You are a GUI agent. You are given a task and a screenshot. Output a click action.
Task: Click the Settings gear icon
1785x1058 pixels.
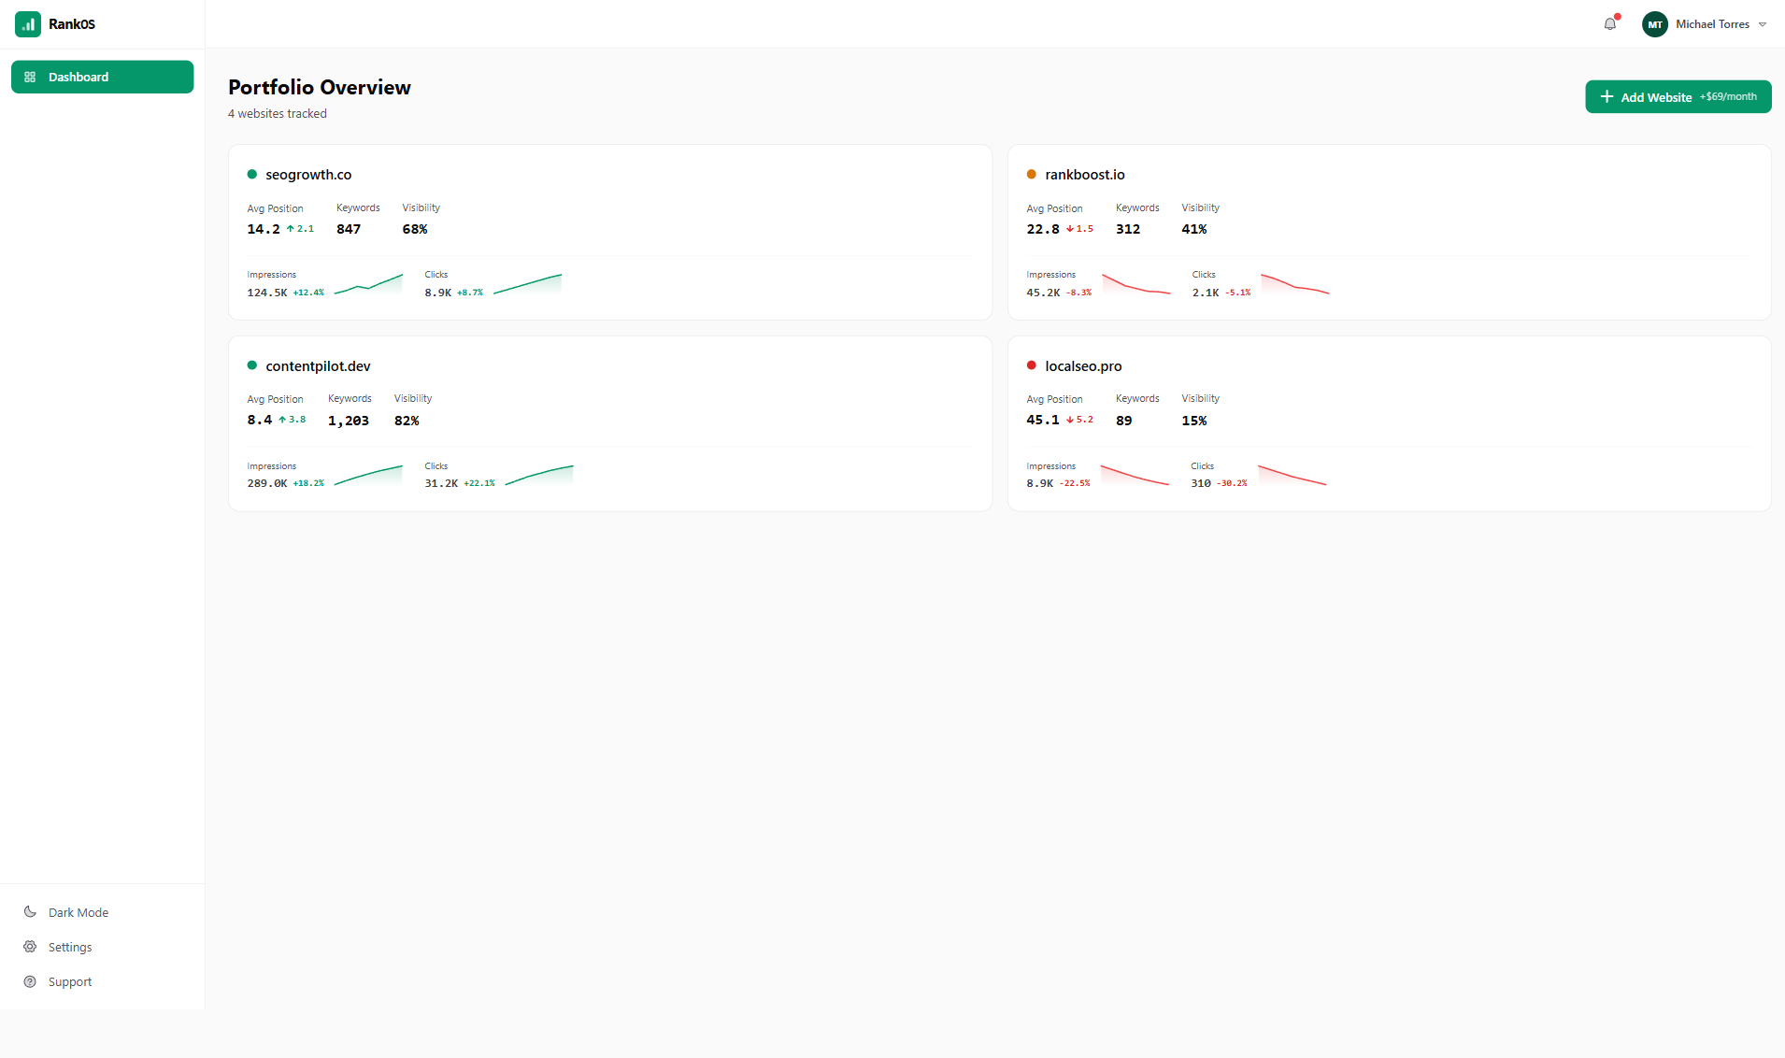(x=30, y=946)
